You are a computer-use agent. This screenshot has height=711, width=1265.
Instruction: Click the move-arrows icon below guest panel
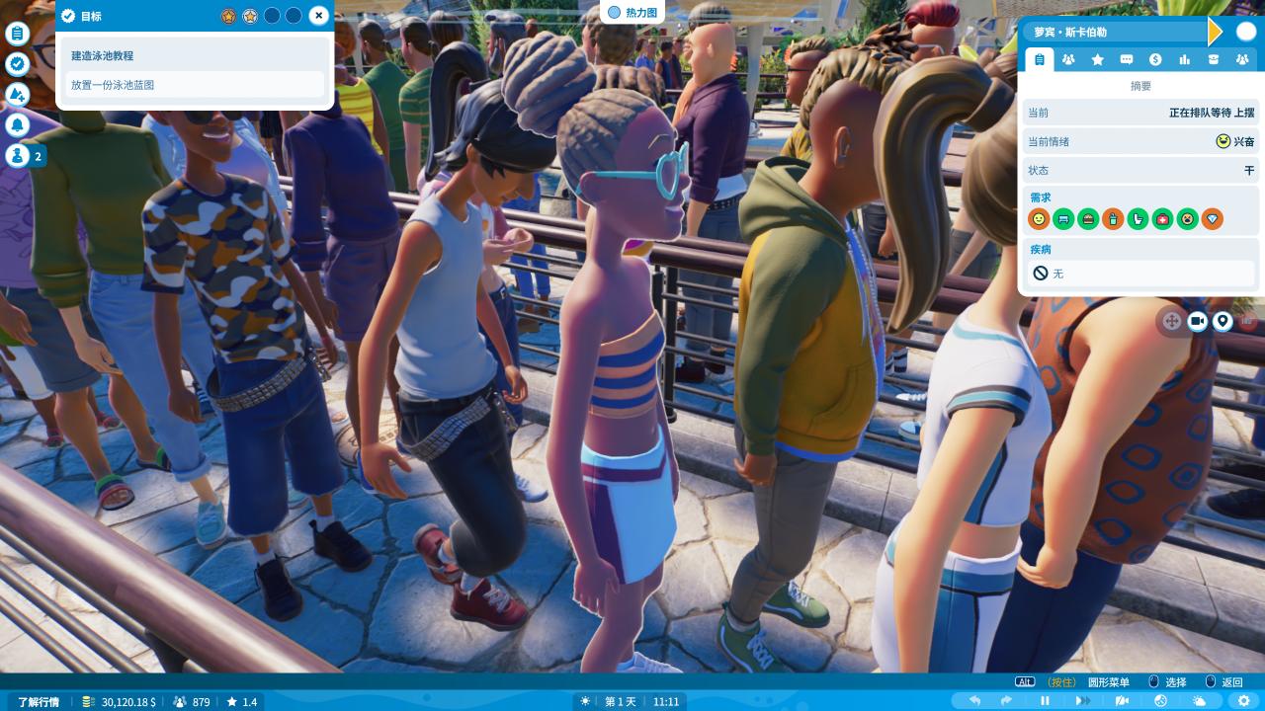1171,321
